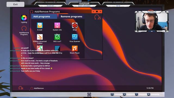Switch to the Remove programs tab
174x98 pixels.
click(x=71, y=16)
